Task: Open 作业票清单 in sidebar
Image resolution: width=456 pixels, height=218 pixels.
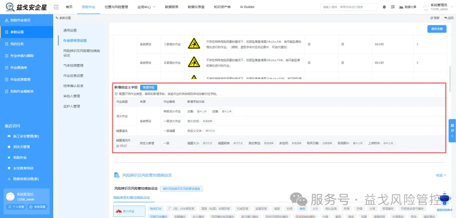Action: [27, 67]
